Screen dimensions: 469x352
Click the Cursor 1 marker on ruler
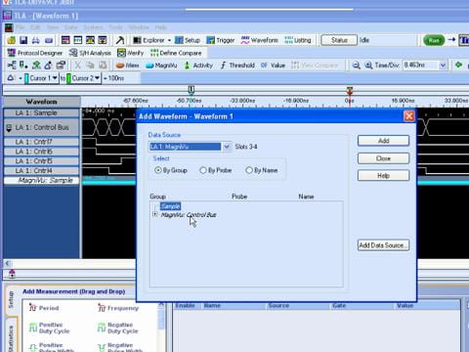pos(192,90)
